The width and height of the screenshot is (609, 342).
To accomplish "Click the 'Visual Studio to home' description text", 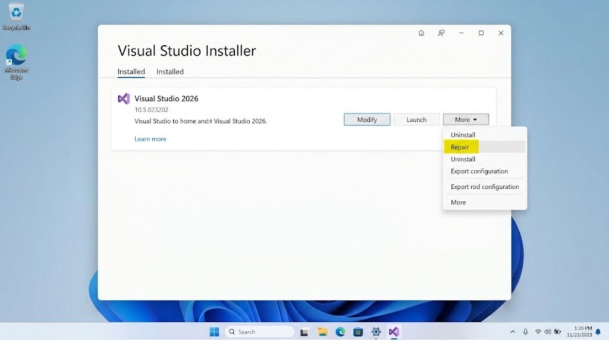I will pos(200,121).
